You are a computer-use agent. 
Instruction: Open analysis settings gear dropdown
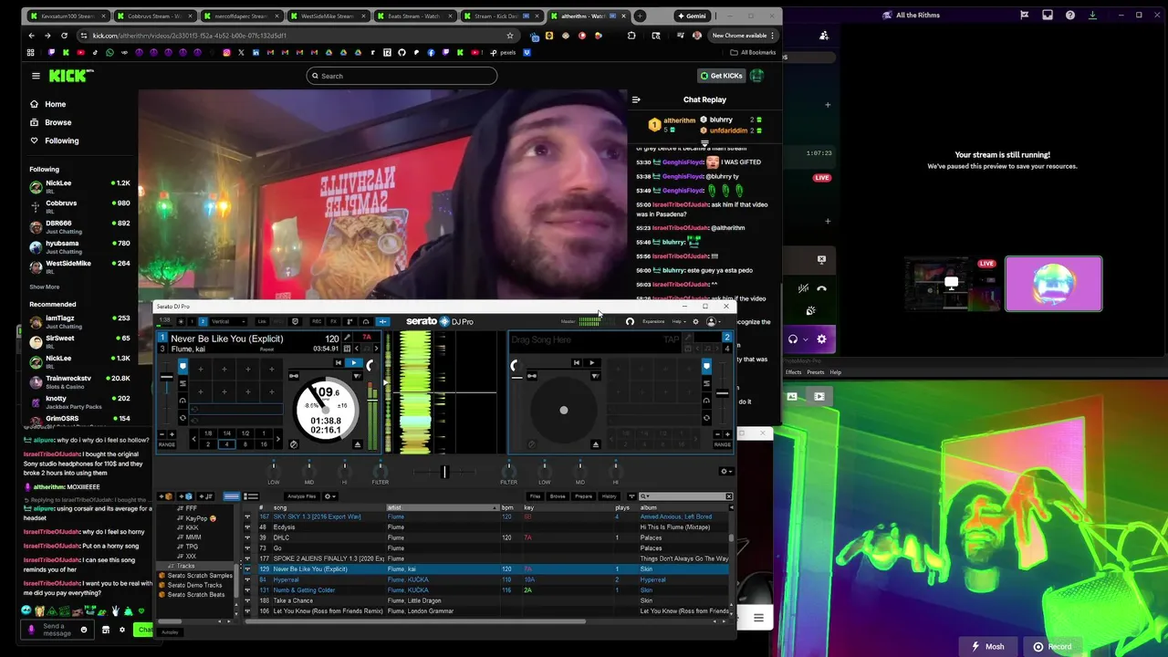(329, 496)
